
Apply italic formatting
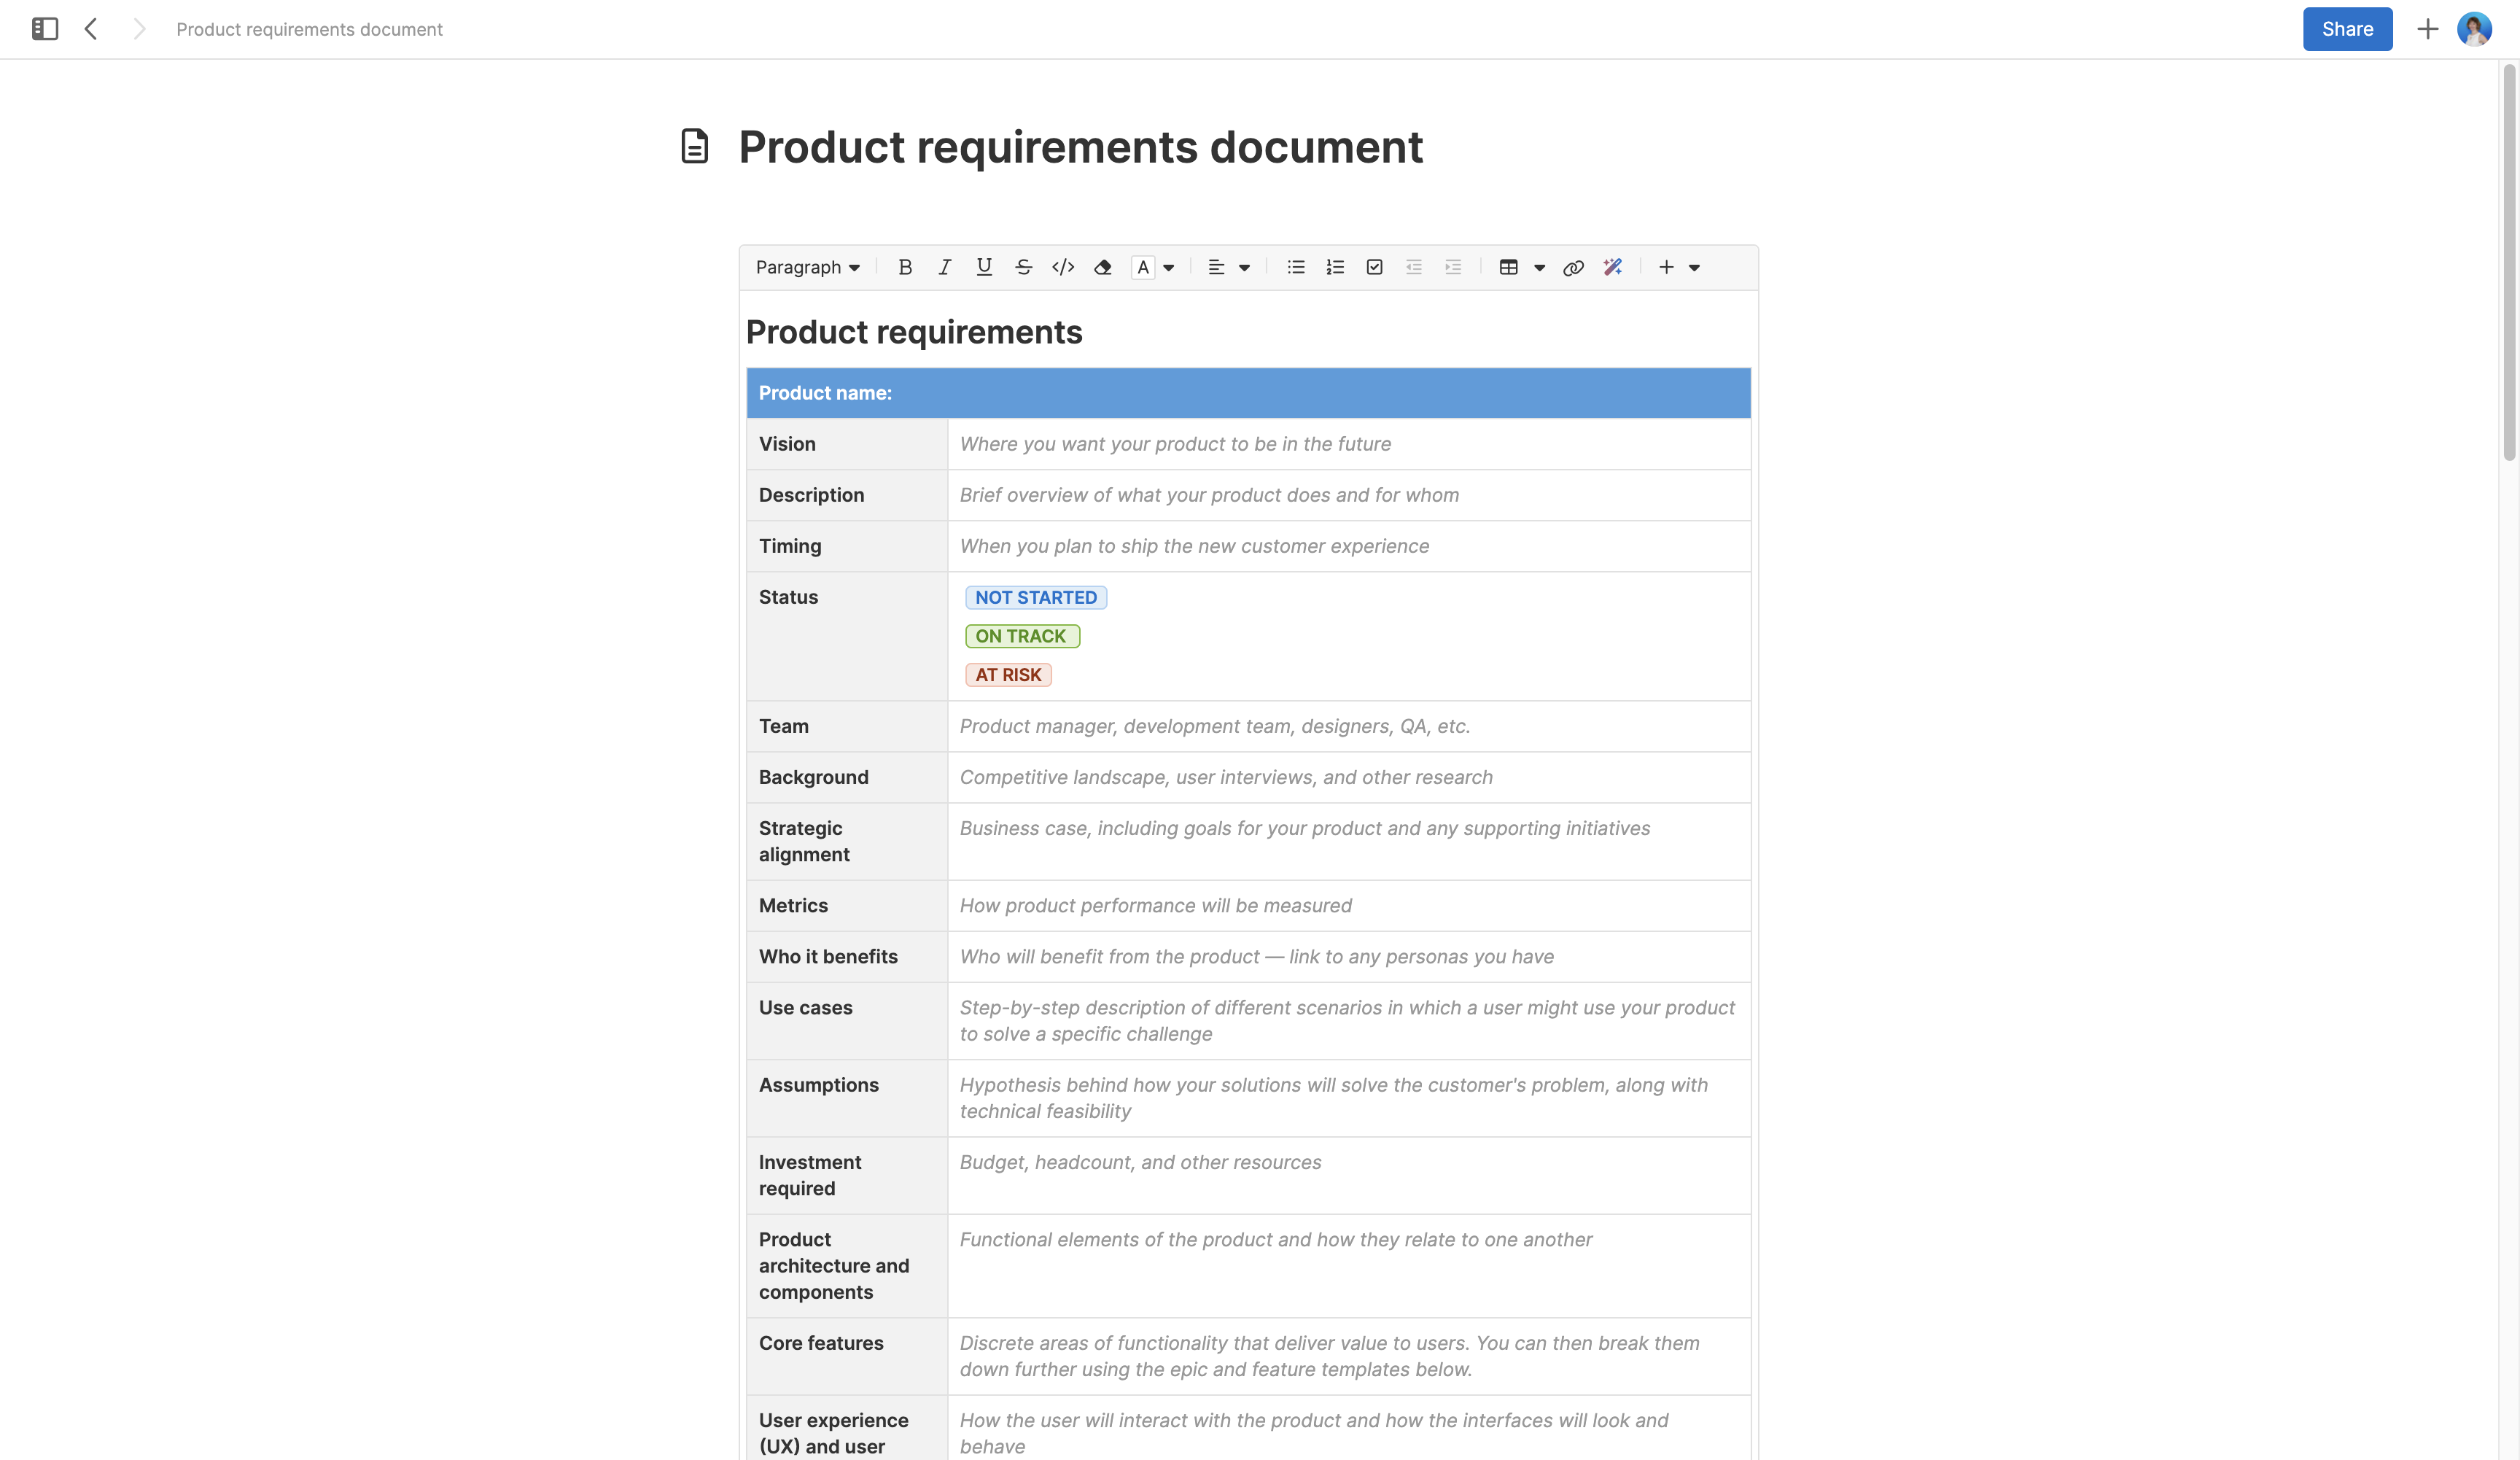[x=944, y=267]
